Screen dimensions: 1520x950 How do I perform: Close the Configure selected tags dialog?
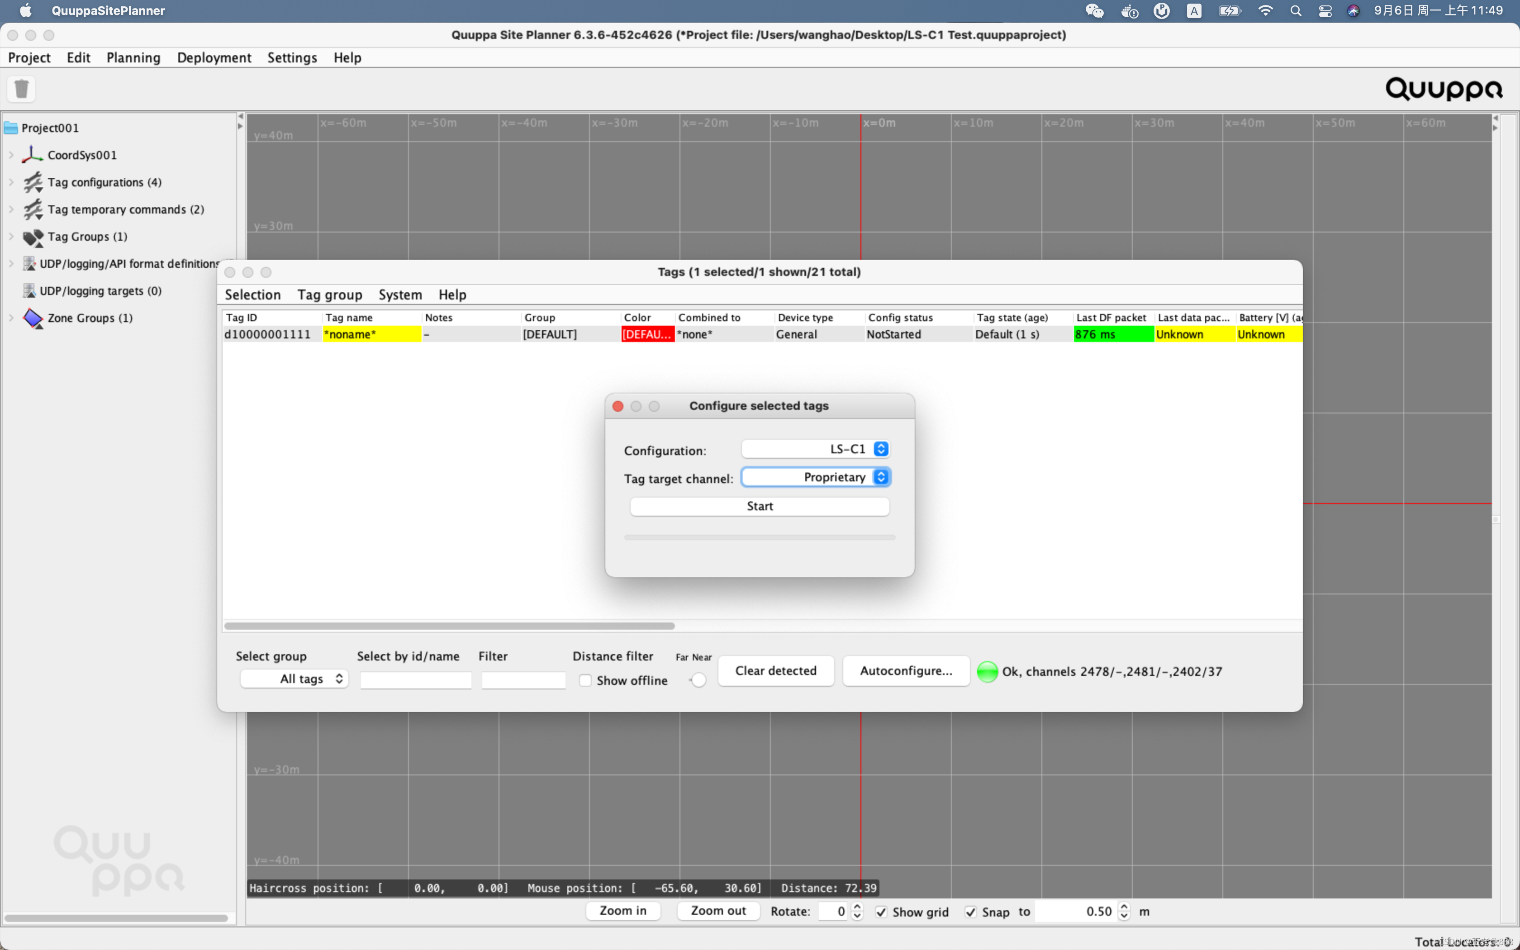pos(617,407)
